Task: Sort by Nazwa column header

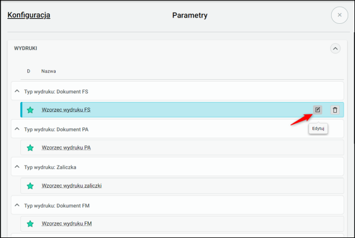Action: click(48, 71)
